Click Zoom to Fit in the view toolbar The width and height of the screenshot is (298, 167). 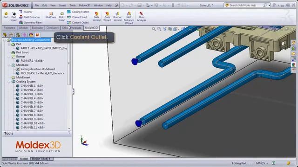[154, 29]
